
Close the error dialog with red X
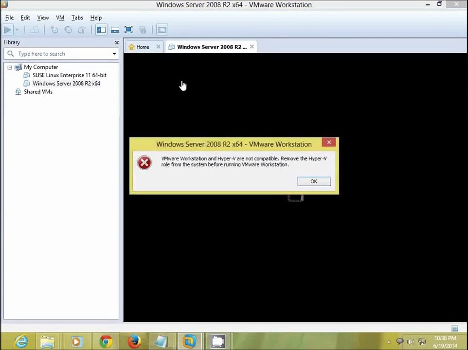[329, 142]
